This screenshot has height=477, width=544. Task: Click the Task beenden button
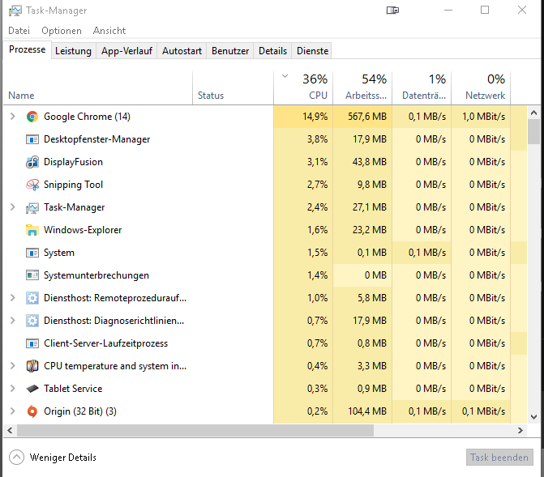coord(499,458)
